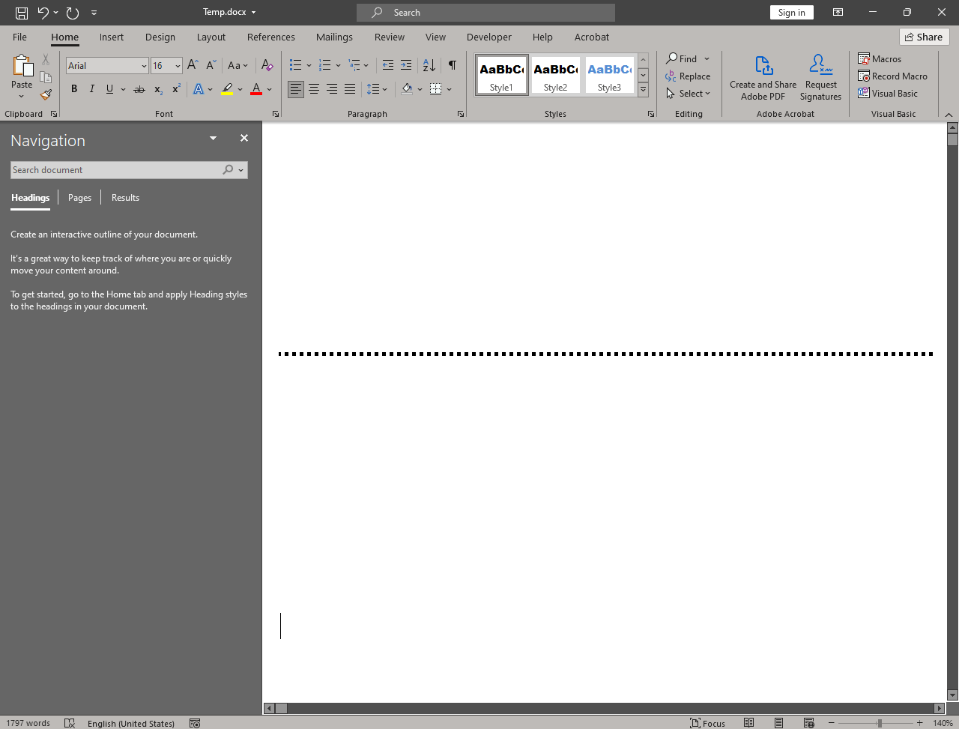The width and height of the screenshot is (959, 729).
Task: Open the Macros list
Action: [x=880, y=58]
